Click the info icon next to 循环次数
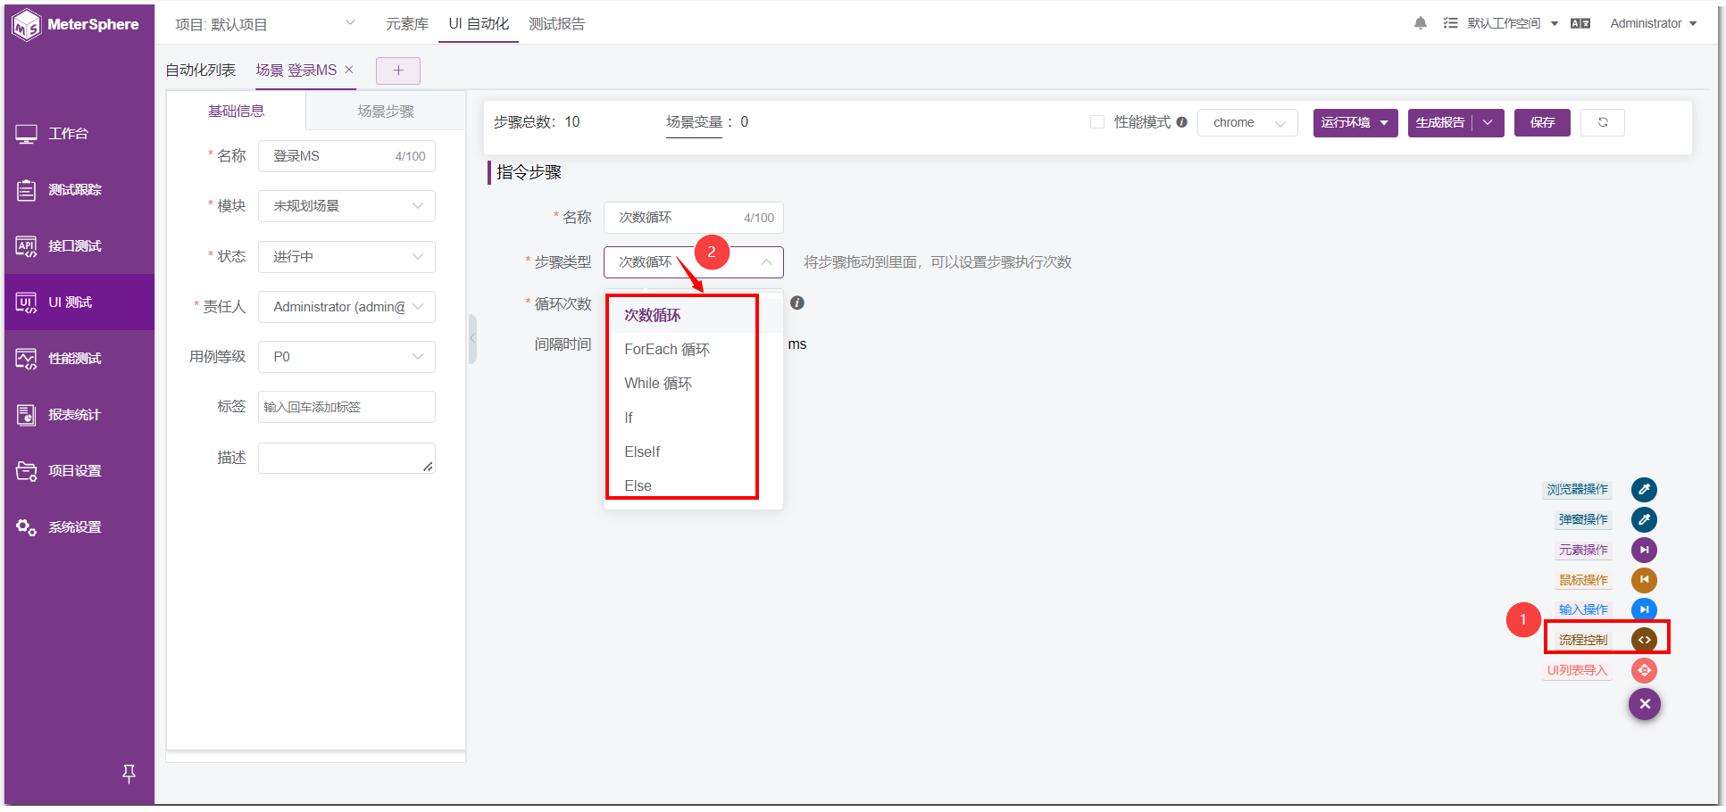Screen dimensions: 1726x812 (x=797, y=303)
